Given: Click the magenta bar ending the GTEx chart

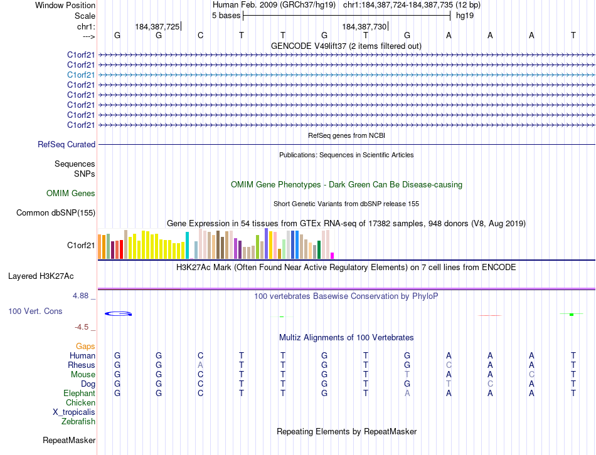Looking at the screenshot, I should point(333,256).
